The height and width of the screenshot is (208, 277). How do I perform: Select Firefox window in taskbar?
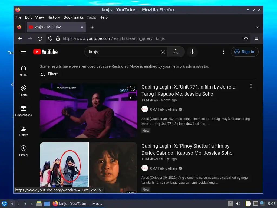click(x=78, y=204)
